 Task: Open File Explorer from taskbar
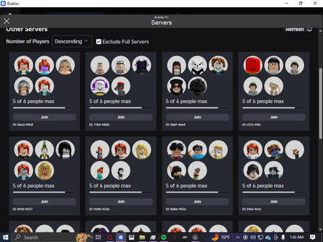click(x=142, y=237)
